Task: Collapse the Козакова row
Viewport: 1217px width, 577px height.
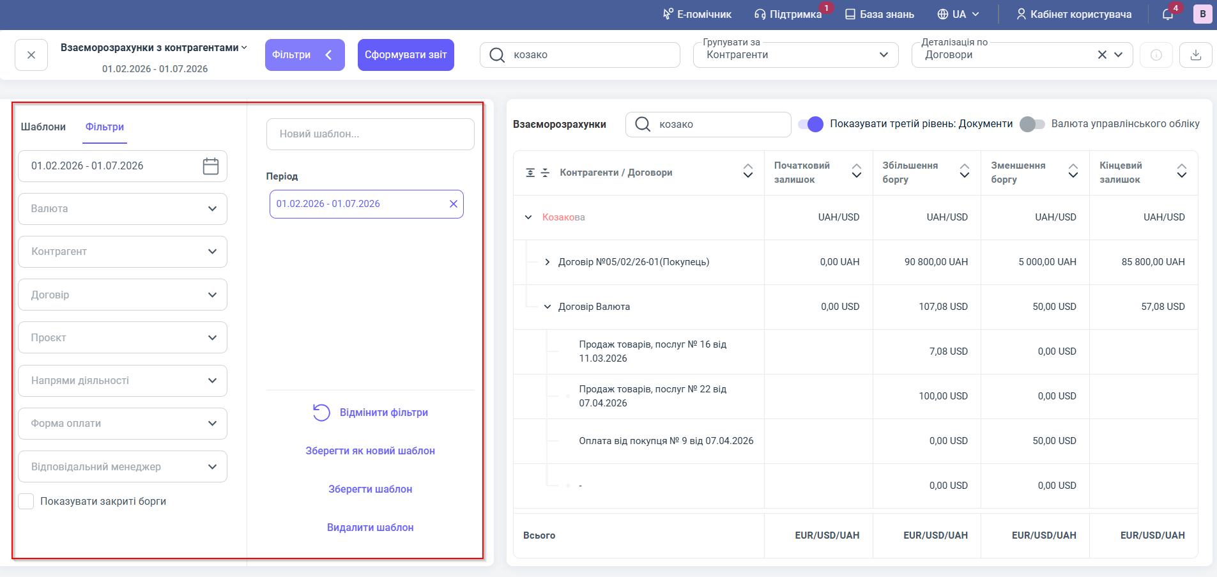Action: click(528, 218)
